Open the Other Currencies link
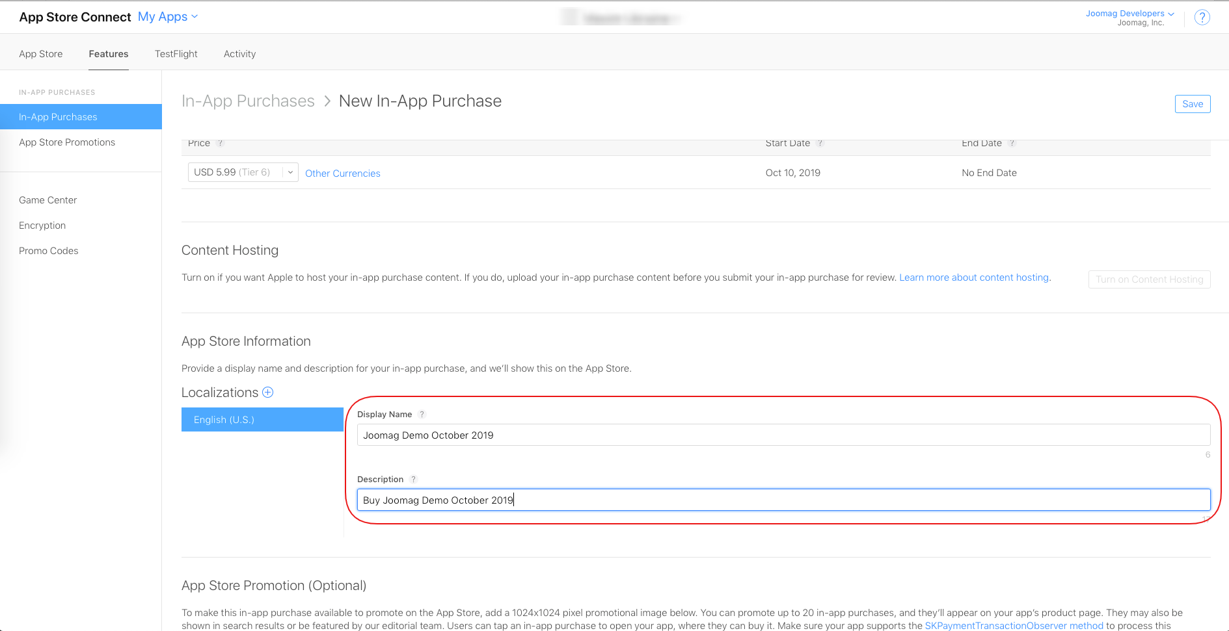 (x=342, y=174)
